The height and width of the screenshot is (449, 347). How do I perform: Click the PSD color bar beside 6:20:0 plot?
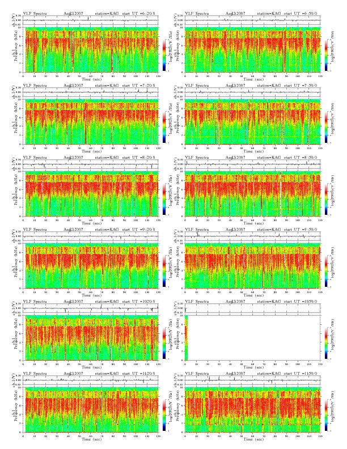164,55
